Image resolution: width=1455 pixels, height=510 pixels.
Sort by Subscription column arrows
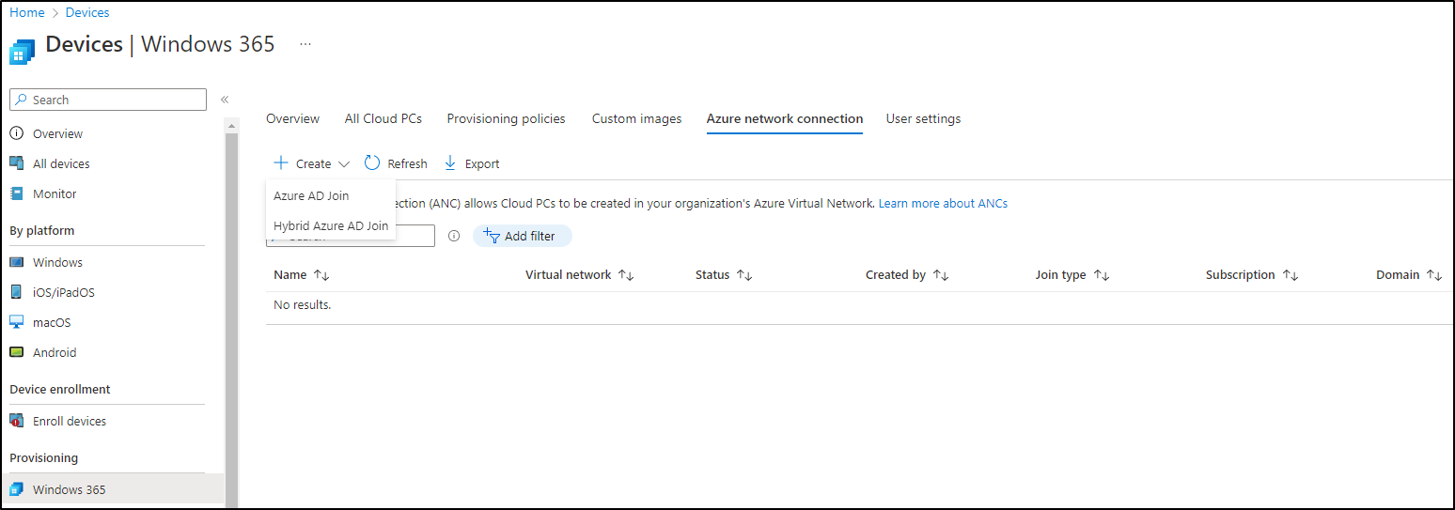tap(1291, 275)
